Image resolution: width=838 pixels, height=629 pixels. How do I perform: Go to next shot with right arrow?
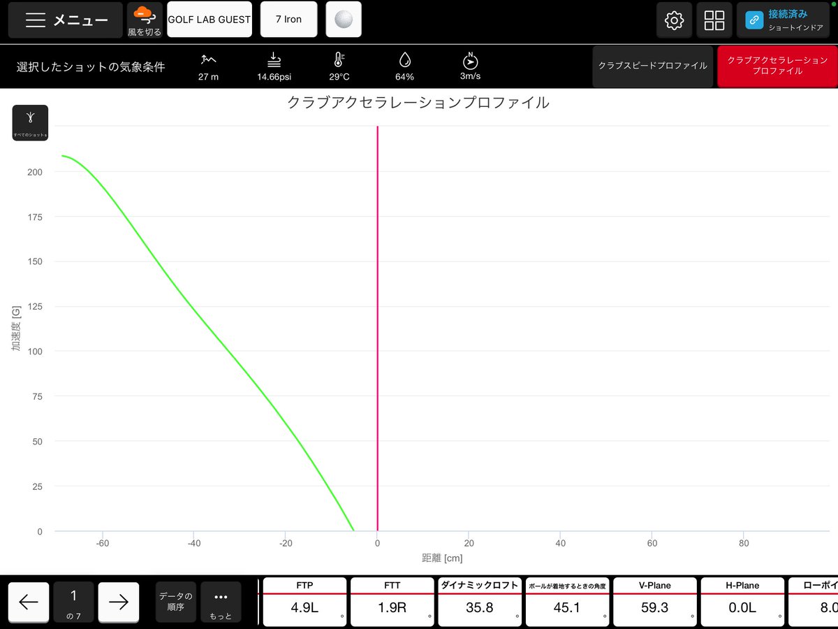[x=119, y=602]
